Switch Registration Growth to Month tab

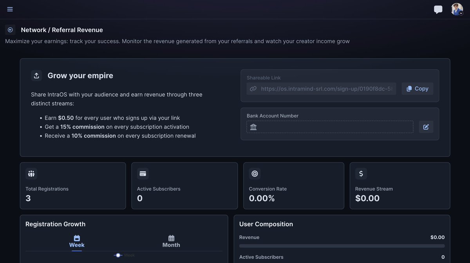coord(171,242)
